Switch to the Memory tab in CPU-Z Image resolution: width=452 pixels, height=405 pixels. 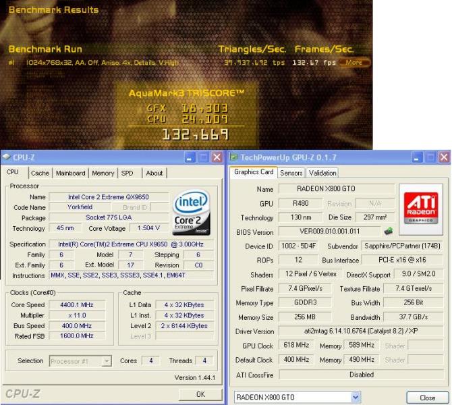pyautogui.click(x=103, y=173)
